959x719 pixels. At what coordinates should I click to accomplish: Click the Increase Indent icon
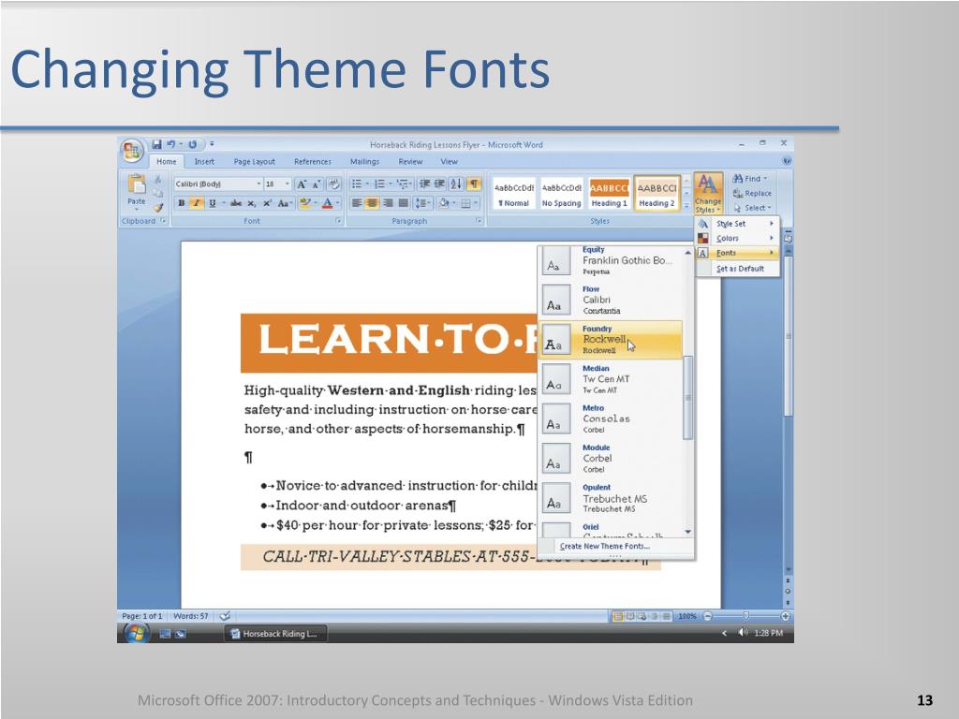point(439,184)
